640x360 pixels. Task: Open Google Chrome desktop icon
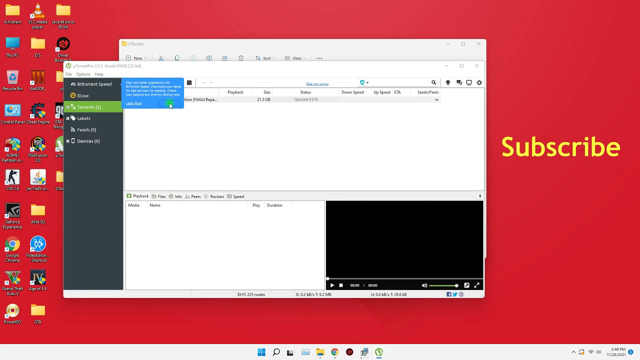point(12,250)
